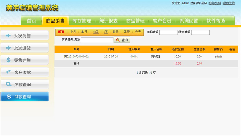Open 系统设置 tab
The height and width of the screenshot is (136, 241).
[x=189, y=21]
